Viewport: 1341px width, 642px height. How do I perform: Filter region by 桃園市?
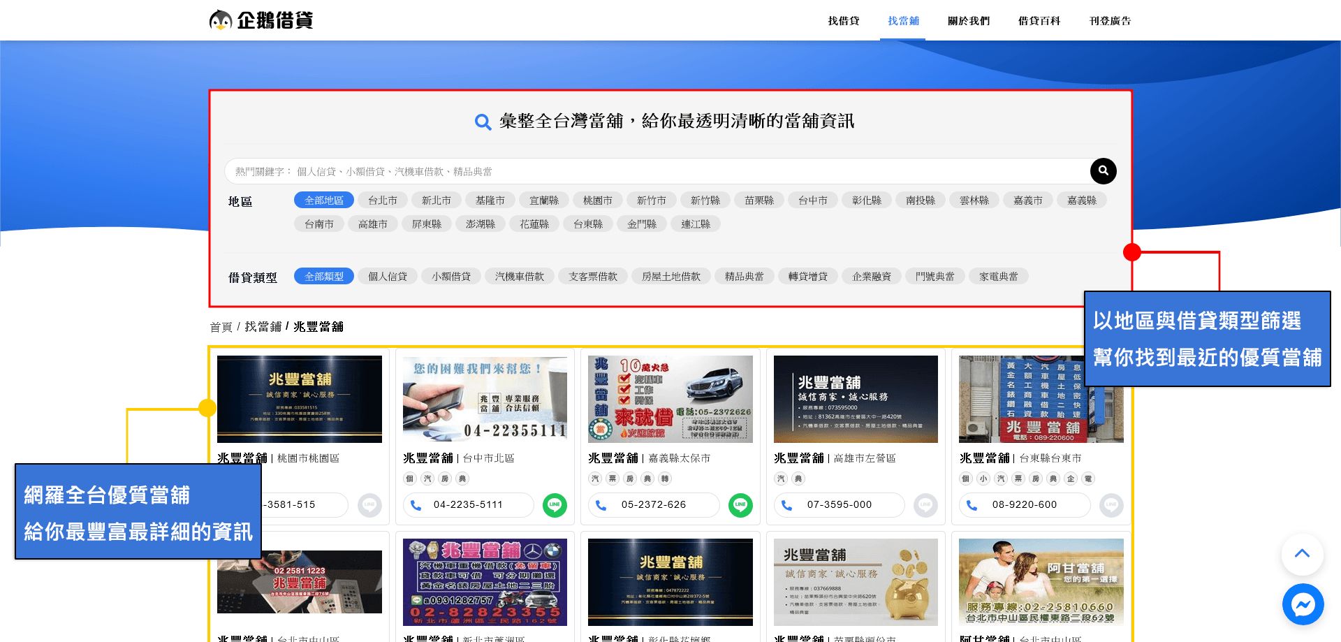point(598,200)
